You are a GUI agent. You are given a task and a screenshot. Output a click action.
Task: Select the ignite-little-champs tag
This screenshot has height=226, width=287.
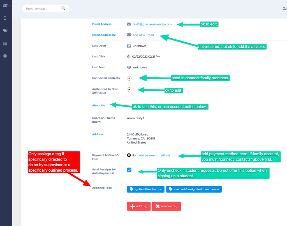[145, 189]
